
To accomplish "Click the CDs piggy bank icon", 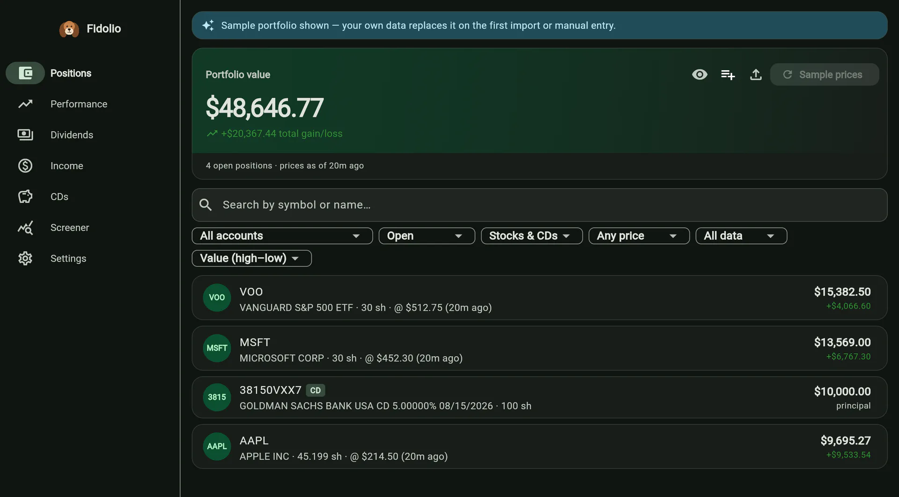I will [25, 197].
